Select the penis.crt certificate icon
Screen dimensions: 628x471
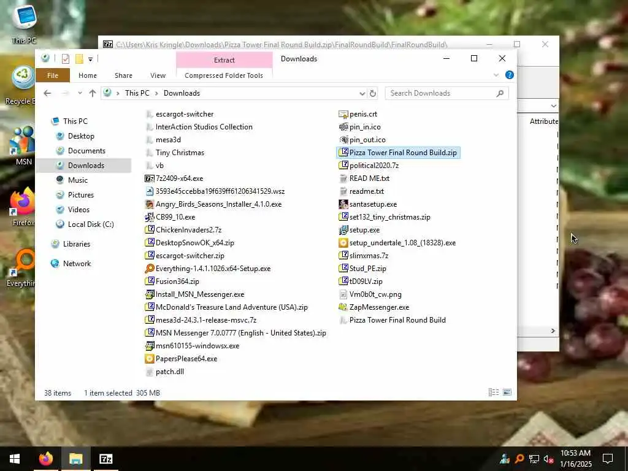click(343, 114)
